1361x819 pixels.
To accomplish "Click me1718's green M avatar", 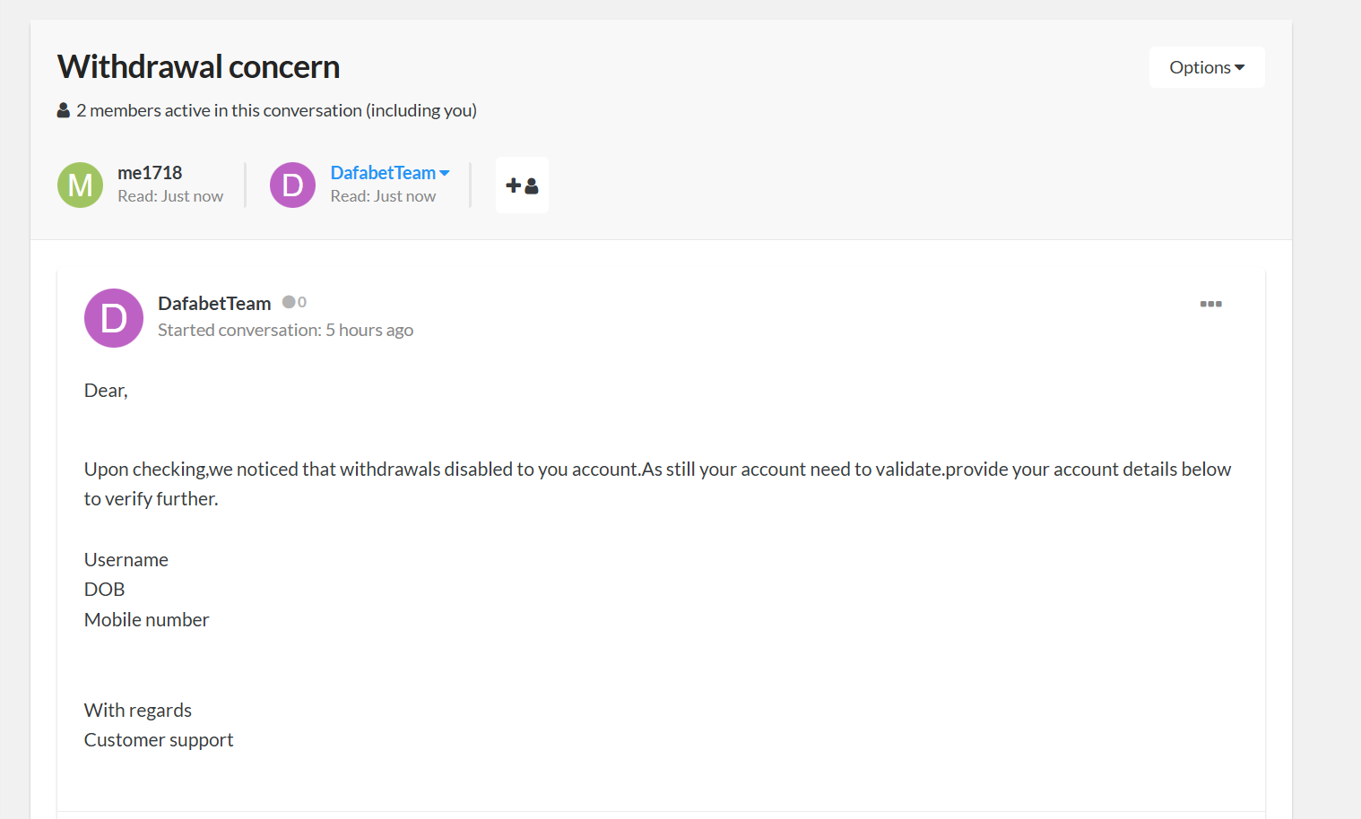I will click(81, 185).
